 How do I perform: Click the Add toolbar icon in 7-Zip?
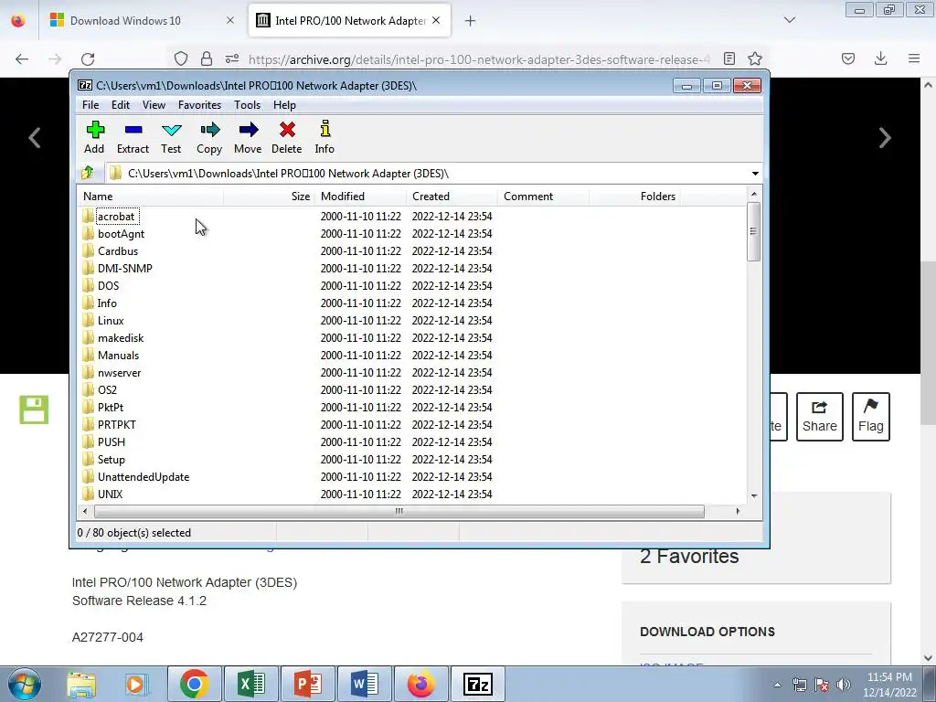tap(95, 137)
